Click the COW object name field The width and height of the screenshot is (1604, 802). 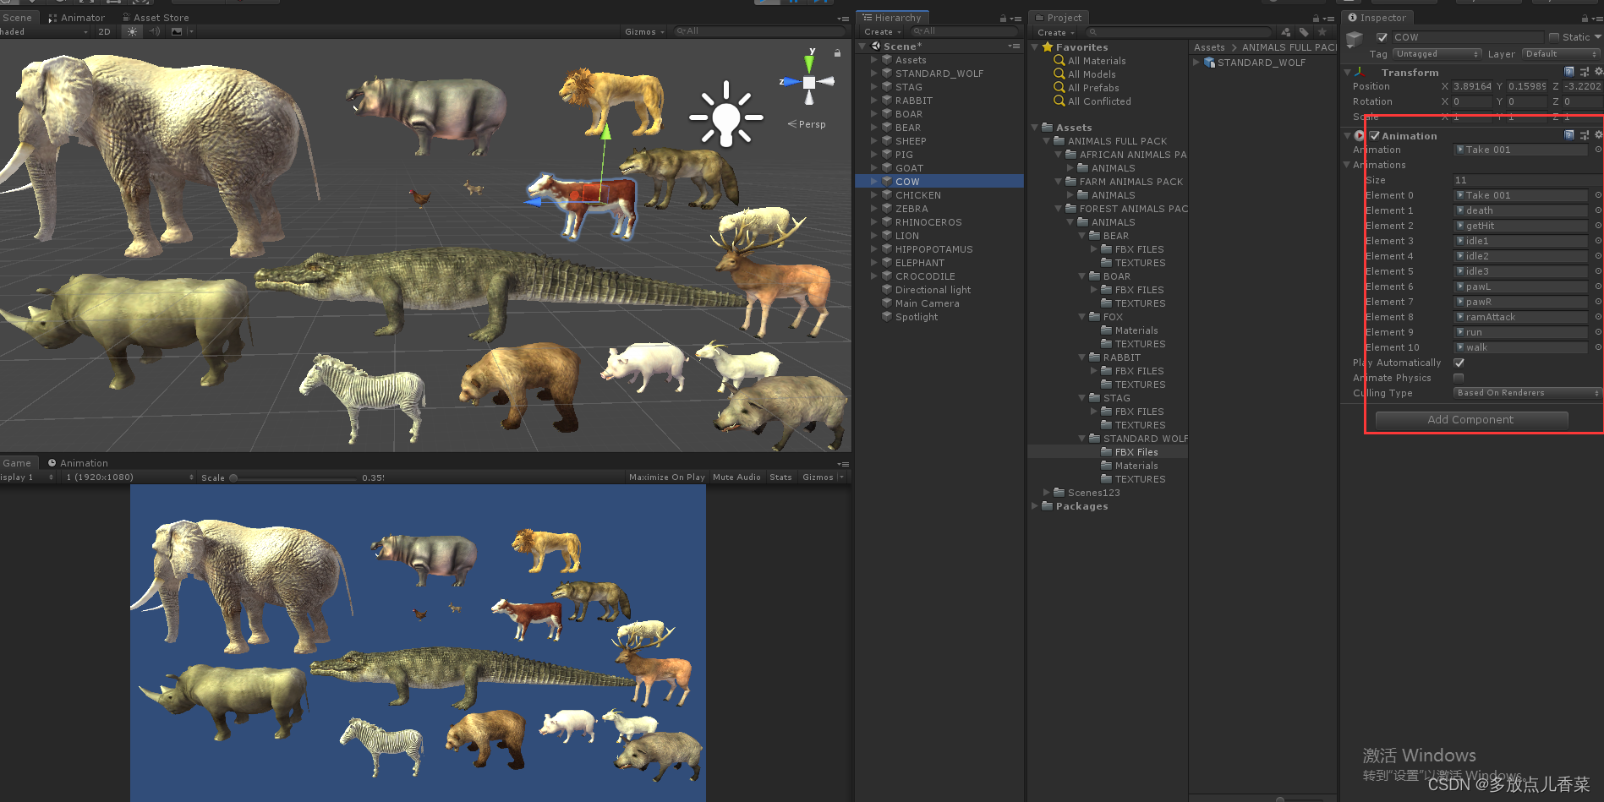1467,37
